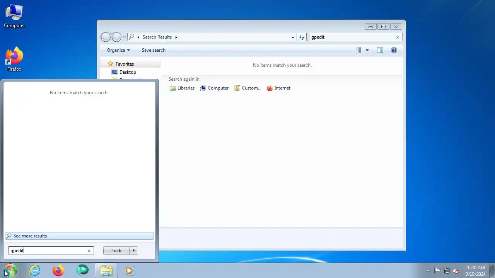The image size is (495, 278).
Task: Click See more results in Start menu
Action: coord(79,236)
